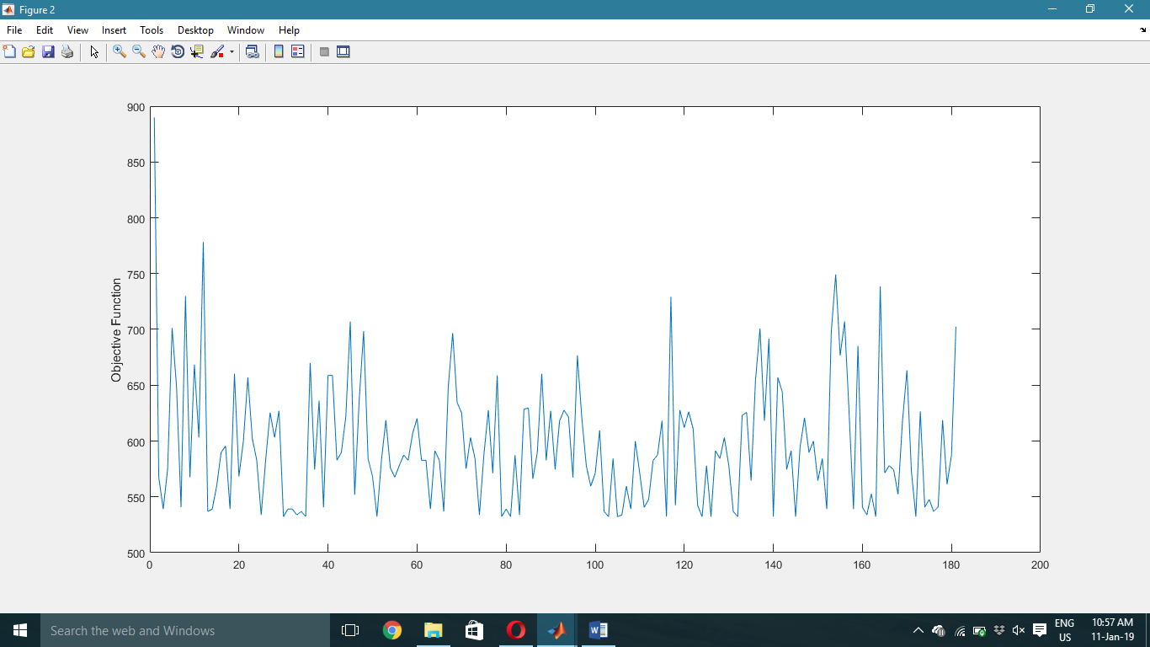
Task: Click the New Figure toolbar icon
Action: (10, 51)
